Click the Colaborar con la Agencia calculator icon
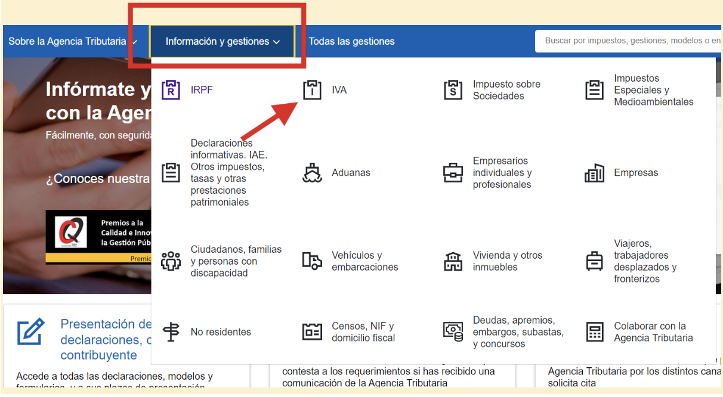 [x=594, y=332]
